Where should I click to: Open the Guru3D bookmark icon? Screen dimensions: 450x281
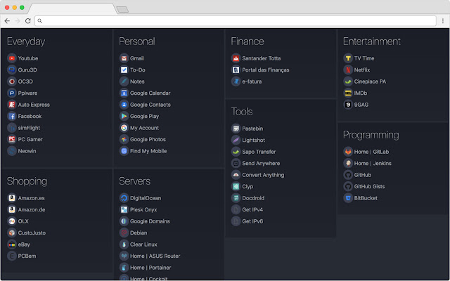click(x=12, y=70)
